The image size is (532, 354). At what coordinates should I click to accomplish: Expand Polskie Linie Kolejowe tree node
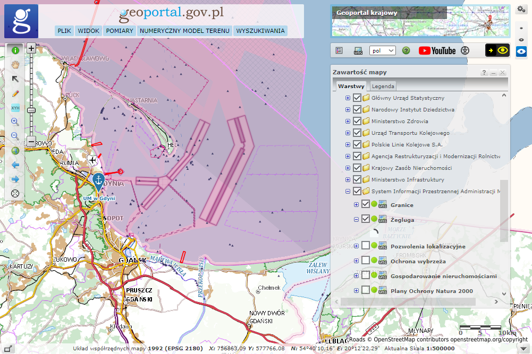coord(348,145)
